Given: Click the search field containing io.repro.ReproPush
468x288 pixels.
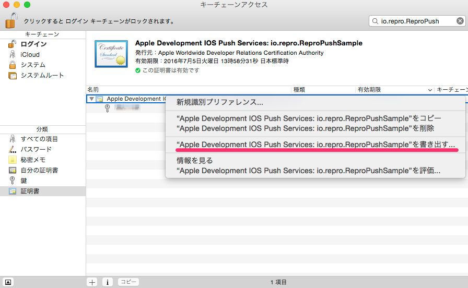Looking at the screenshot, I should point(417,21).
